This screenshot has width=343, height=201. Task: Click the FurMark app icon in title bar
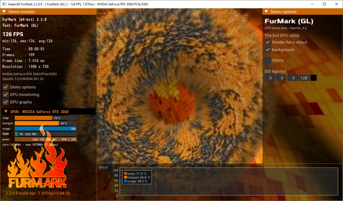(4, 4)
